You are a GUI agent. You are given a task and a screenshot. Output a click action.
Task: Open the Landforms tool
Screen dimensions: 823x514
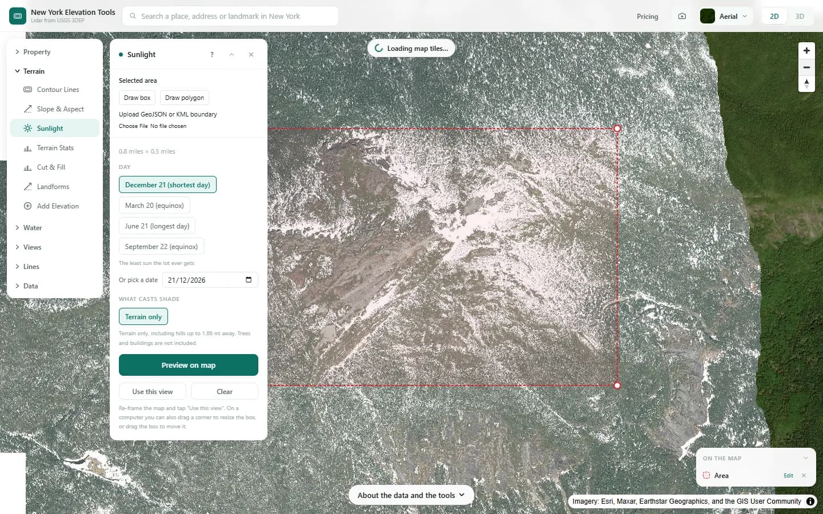click(x=55, y=187)
